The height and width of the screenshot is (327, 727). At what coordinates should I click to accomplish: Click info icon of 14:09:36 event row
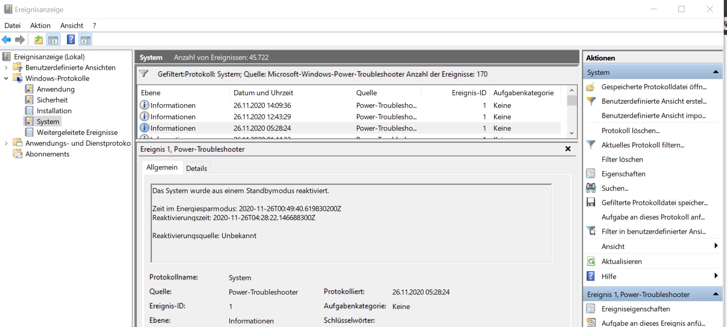(x=144, y=105)
